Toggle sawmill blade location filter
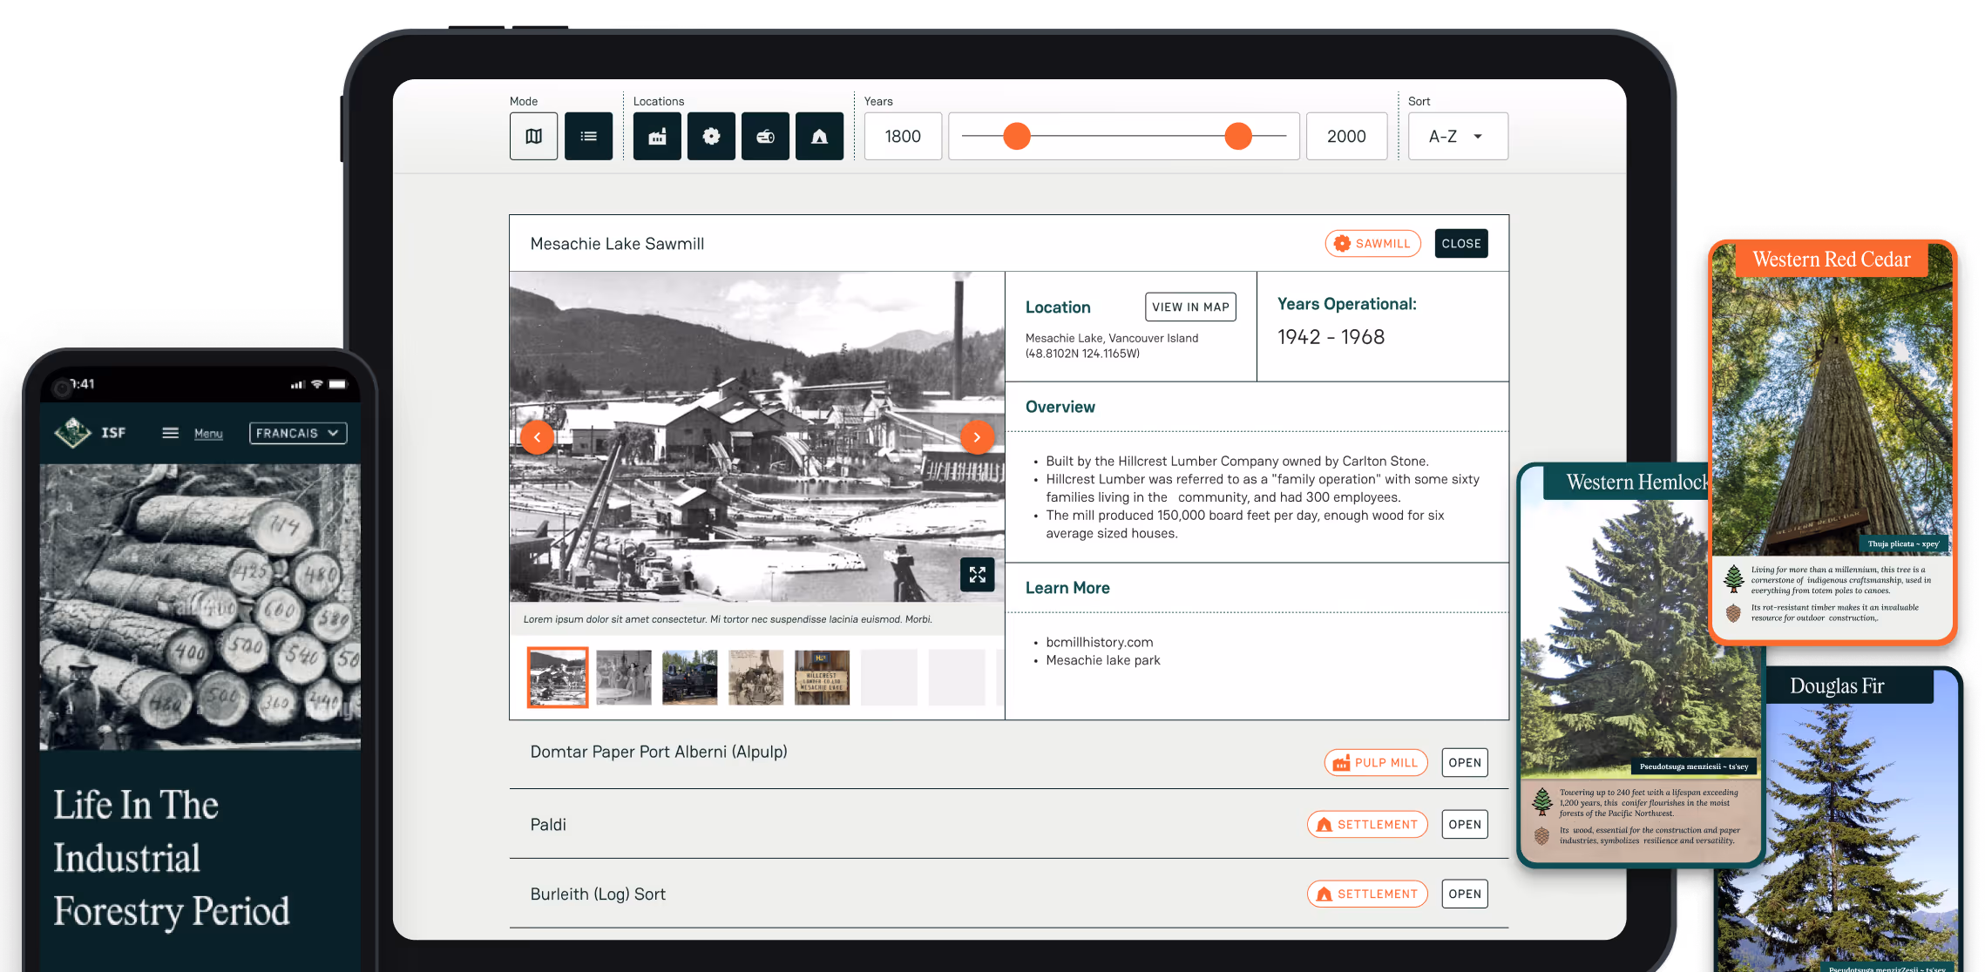The image size is (1985, 972). click(x=711, y=136)
